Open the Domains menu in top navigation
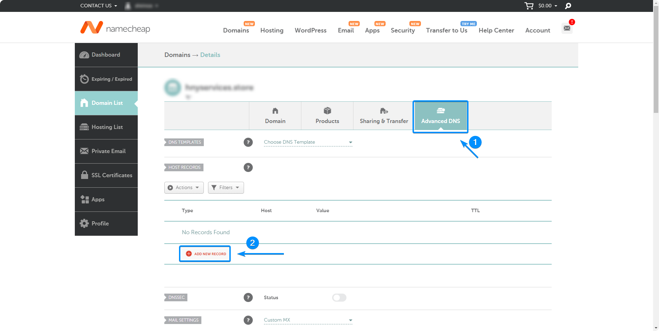659x331 pixels. (236, 30)
